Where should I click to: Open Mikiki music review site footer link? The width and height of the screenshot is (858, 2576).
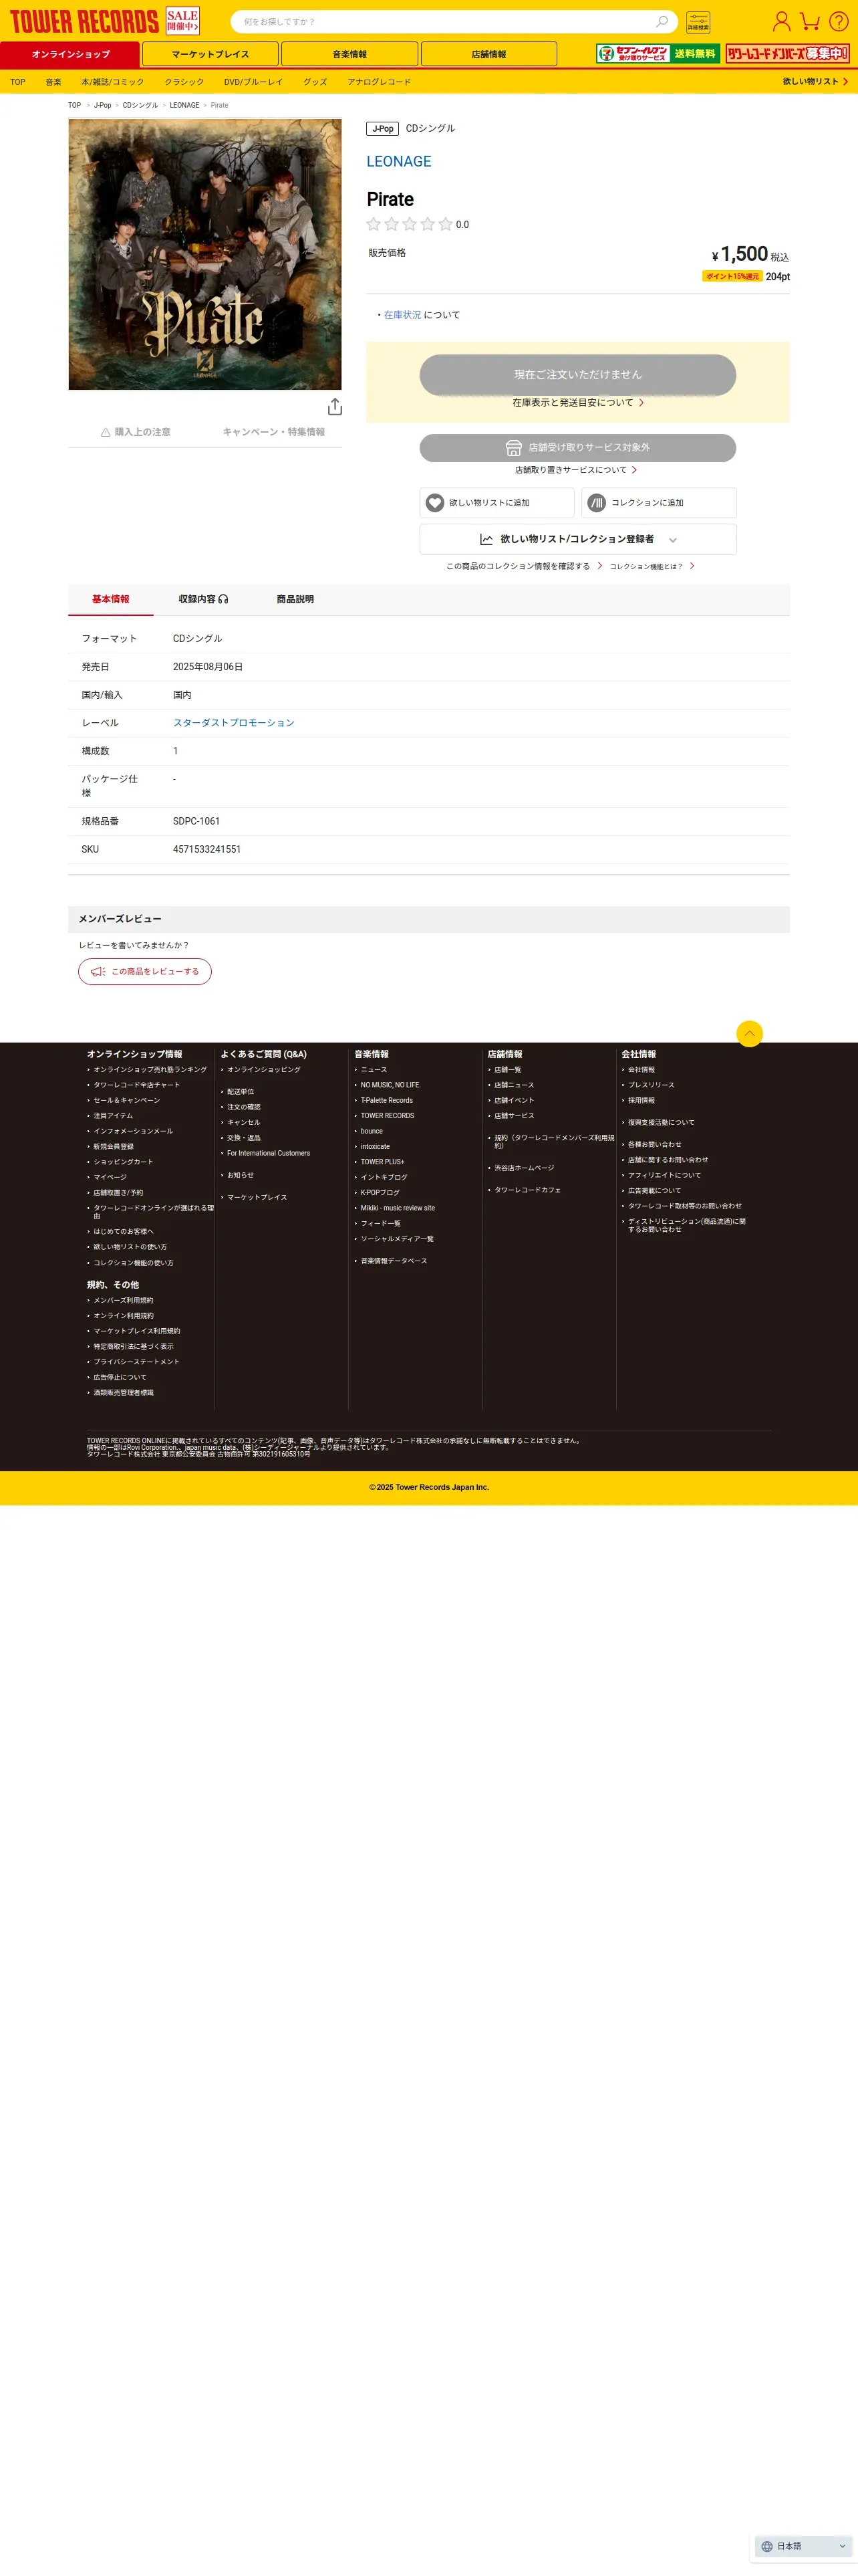point(398,1208)
